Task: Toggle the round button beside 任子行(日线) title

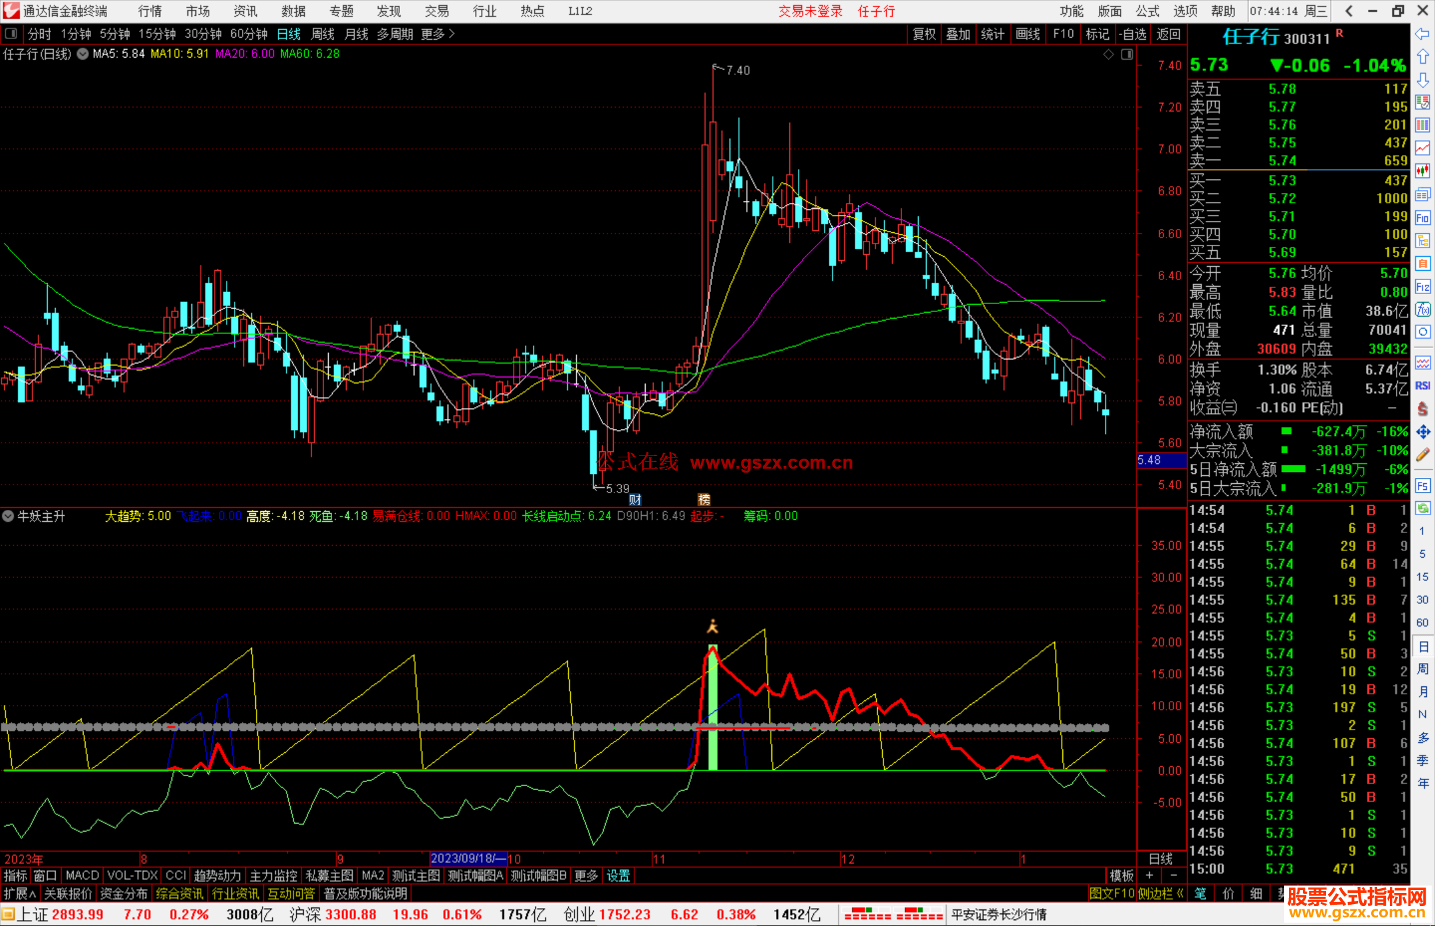Action: click(x=82, y=54)
